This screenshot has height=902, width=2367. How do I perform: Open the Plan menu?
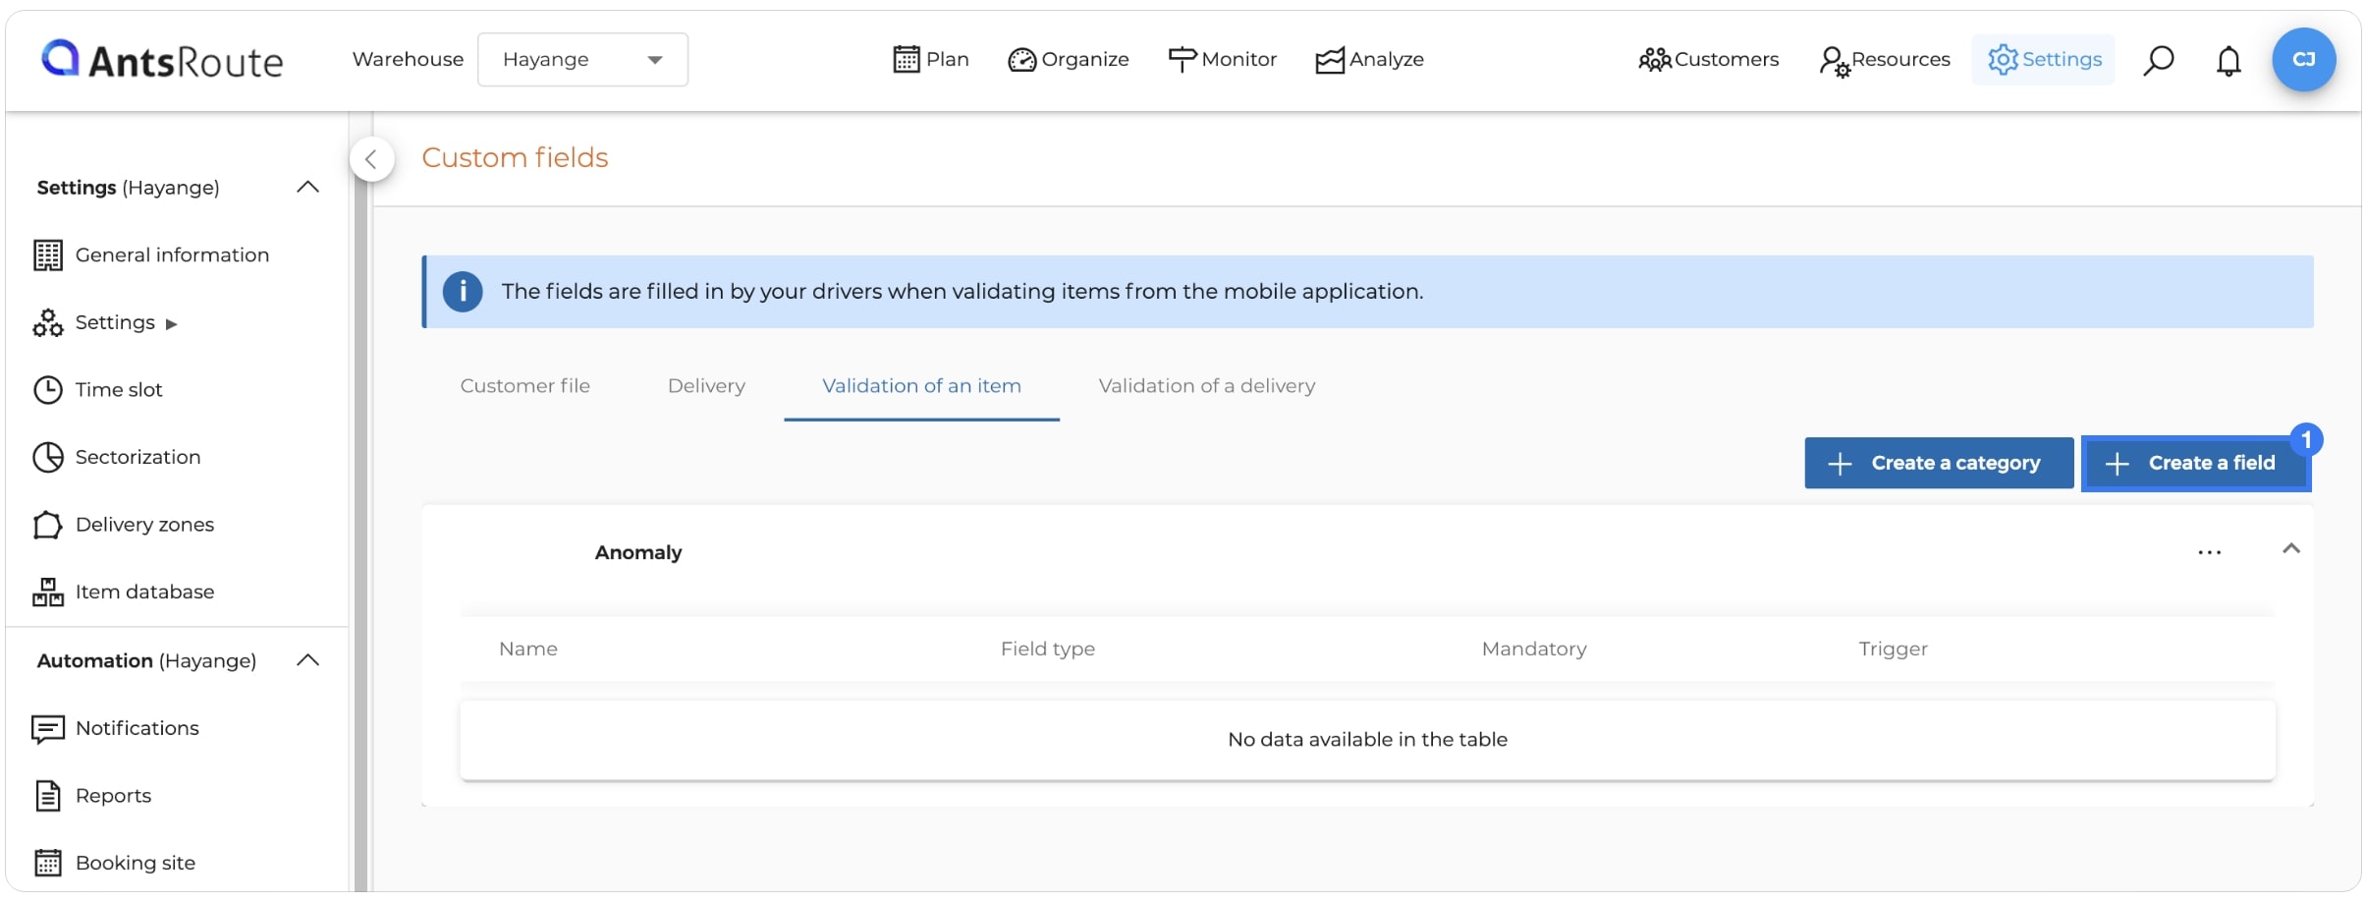click(x=930, y=60)
